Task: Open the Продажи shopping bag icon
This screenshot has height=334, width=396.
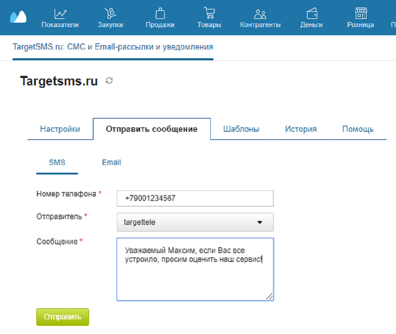Action: click(160, 13)
